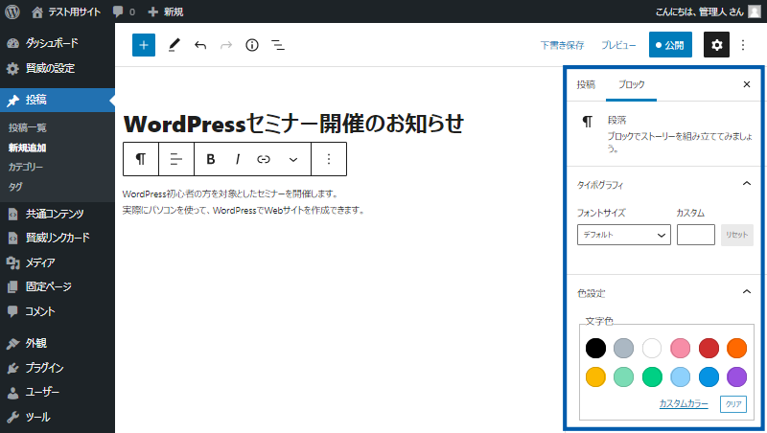Open block options three-dot menu

pos(329,159)
